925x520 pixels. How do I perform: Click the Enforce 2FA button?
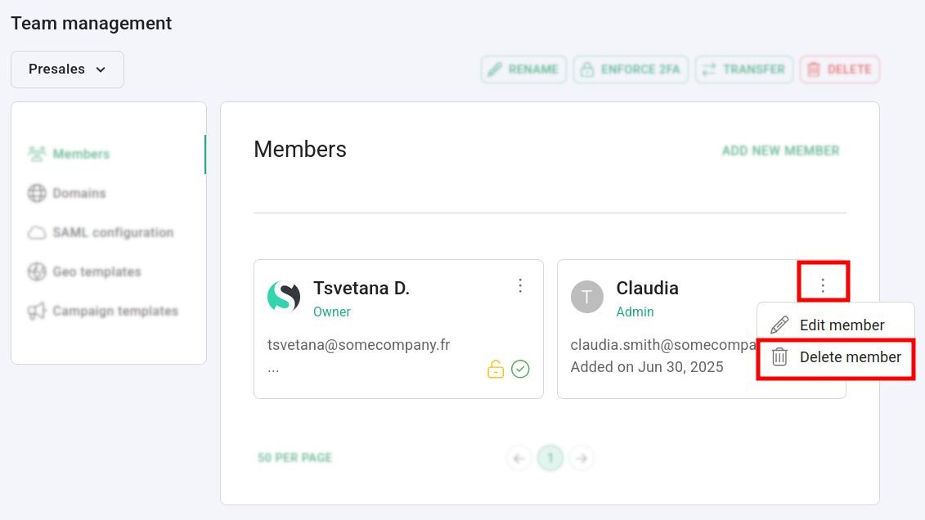tap(631, 69)
